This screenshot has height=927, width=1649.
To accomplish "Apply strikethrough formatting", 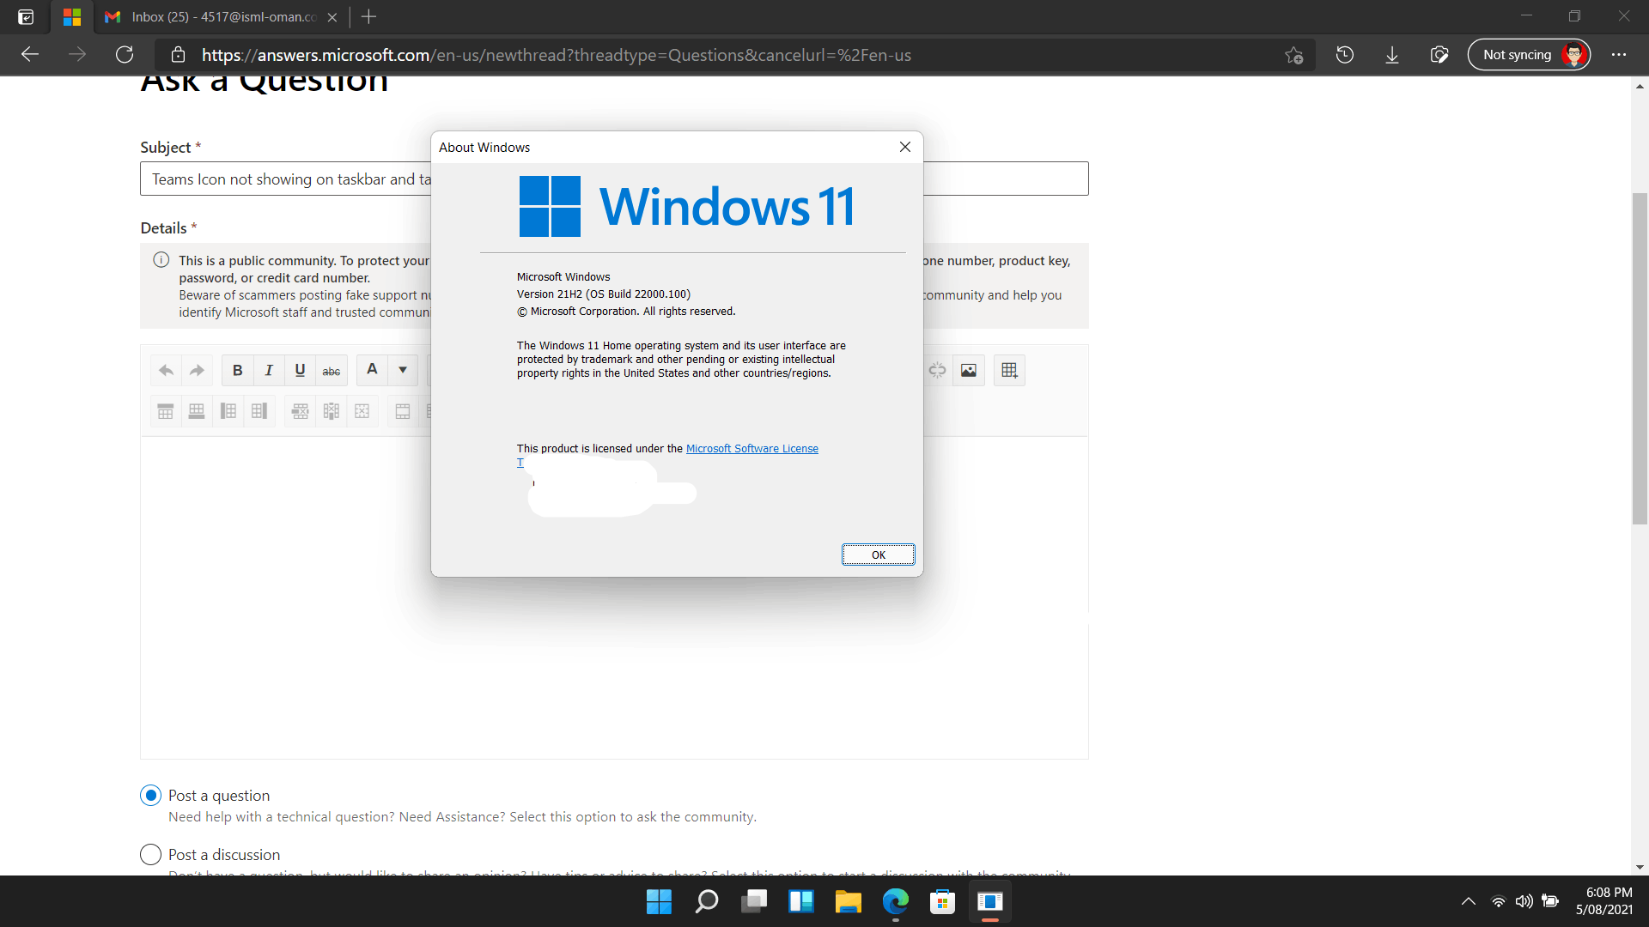I will [x=332, y=370].
